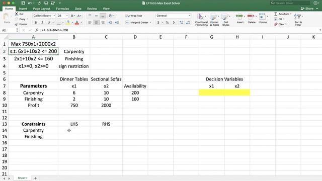Open Format as Table

[214, 20]
